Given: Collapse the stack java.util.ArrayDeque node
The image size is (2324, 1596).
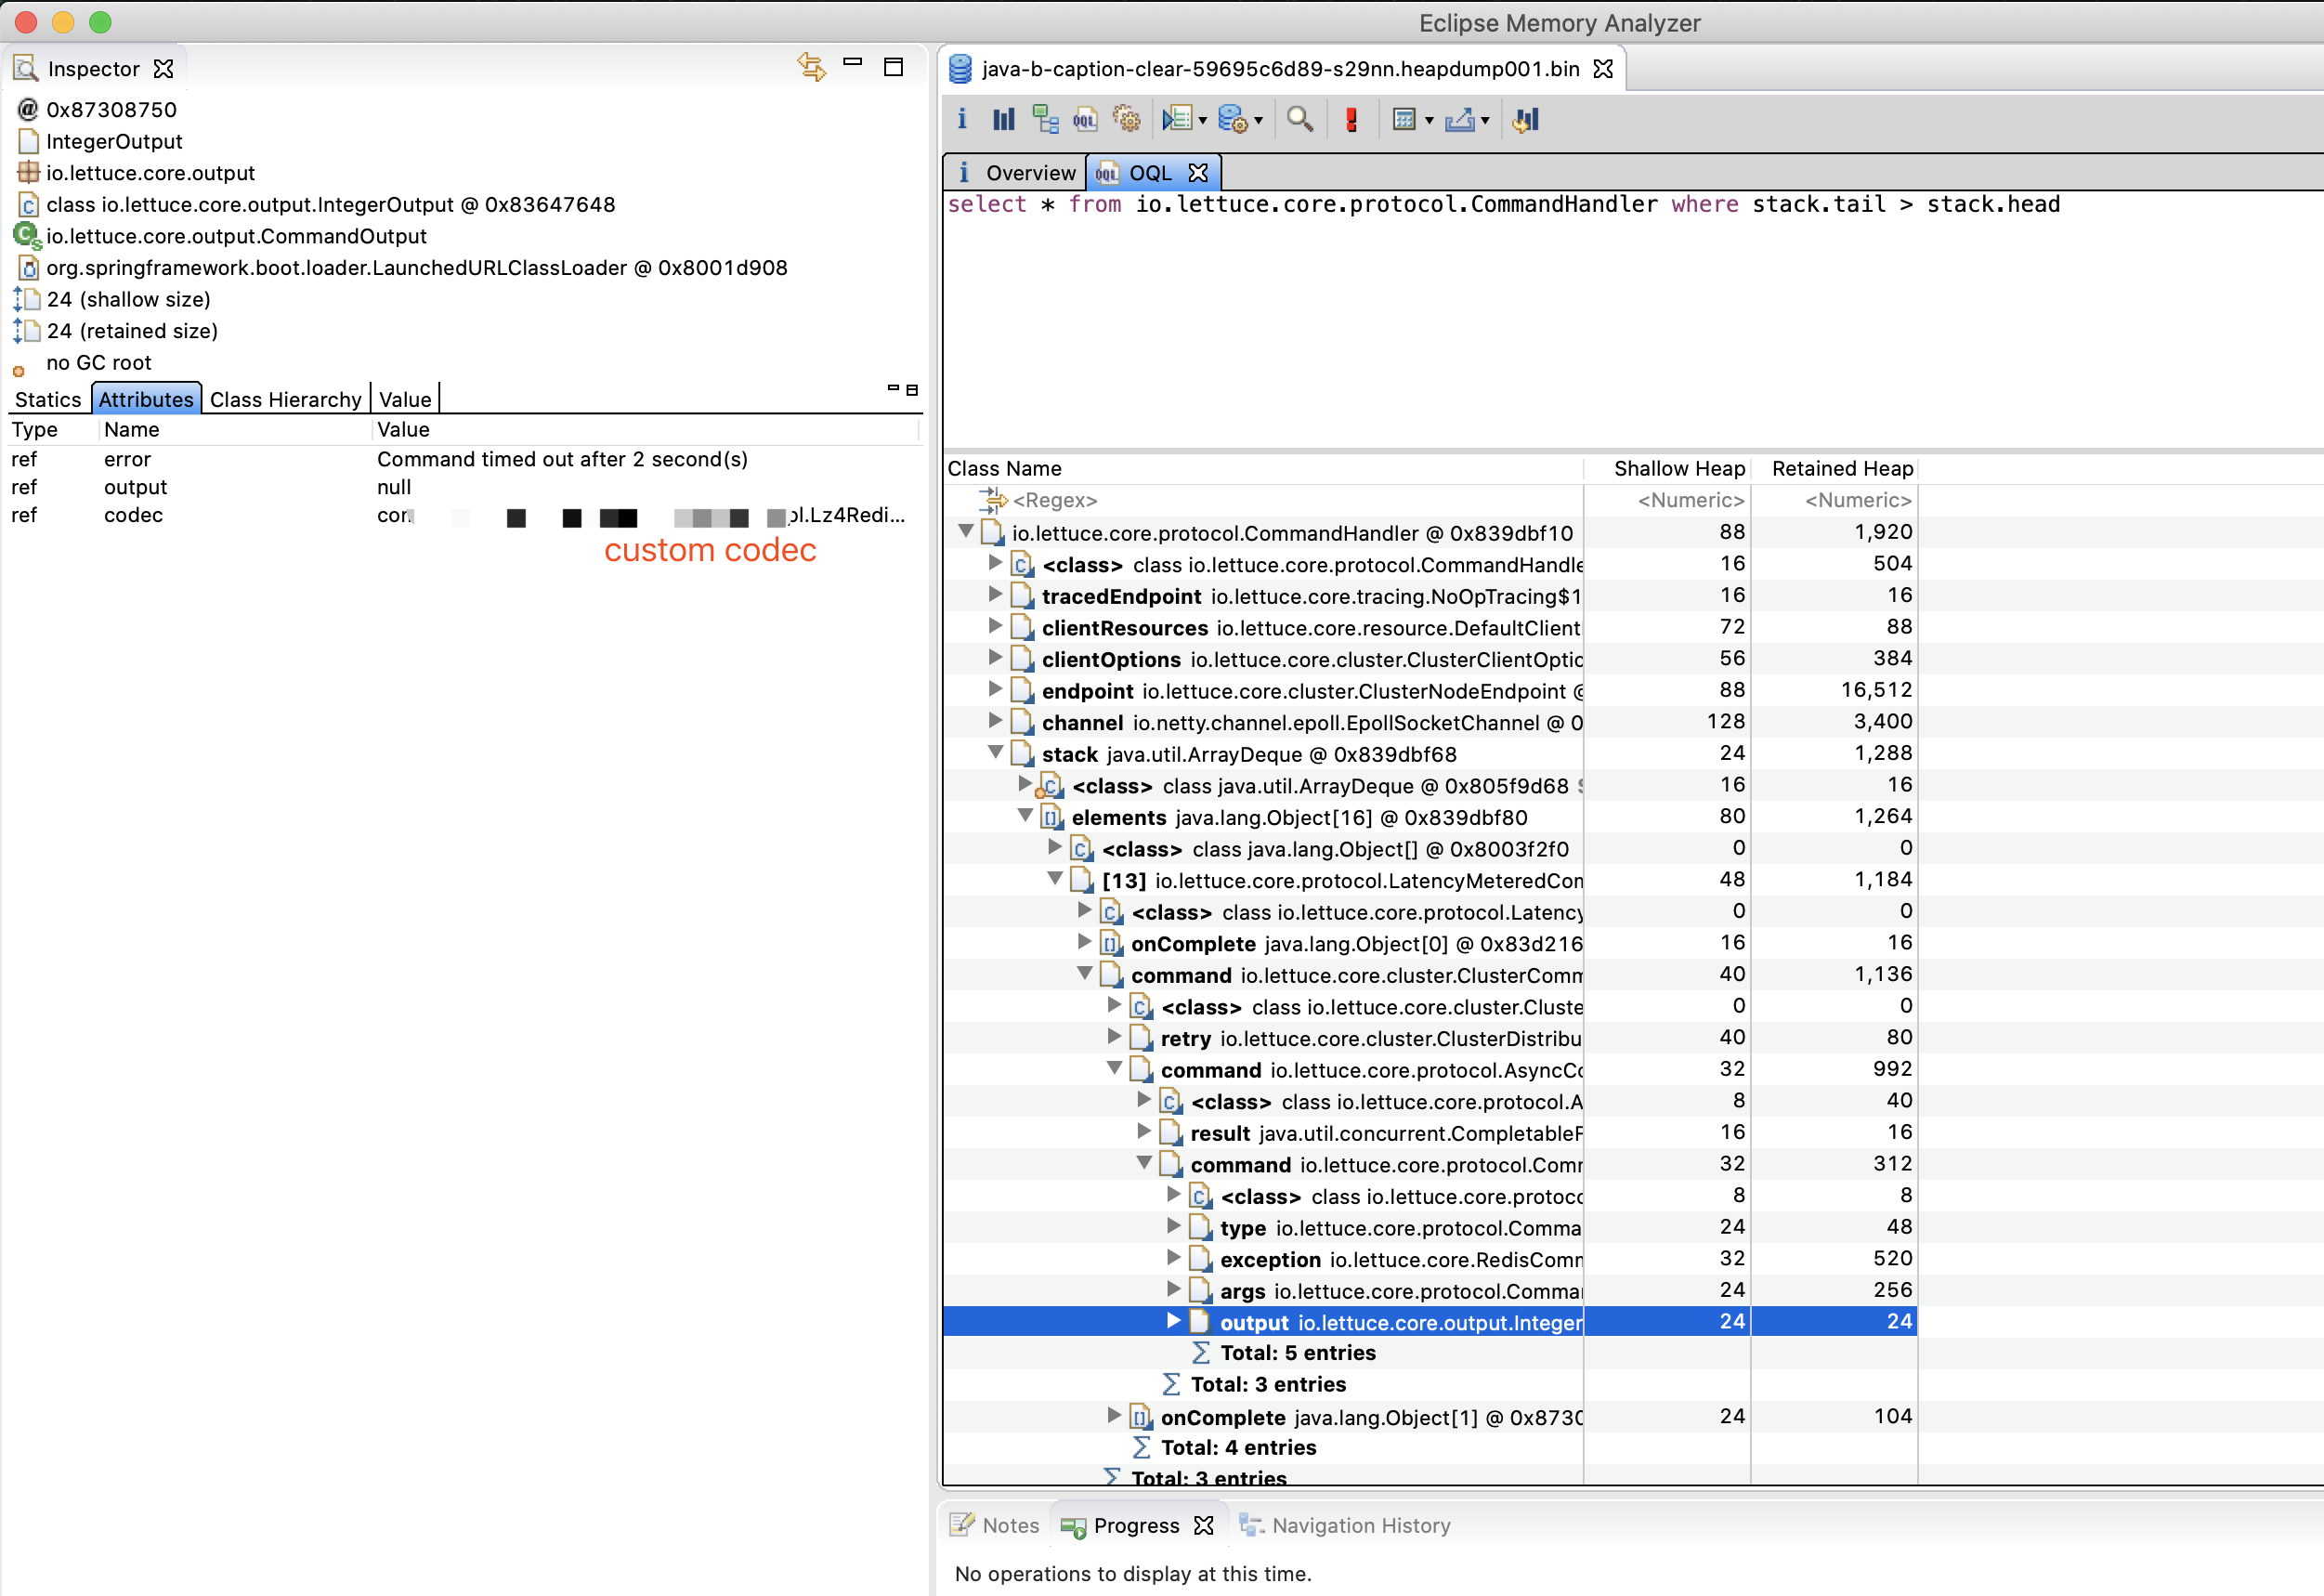Looking at the screenshot, I should tap(996, 753).
